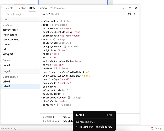This screenshot has height=131, width=164.
Task: Close the debug panel
Action: click(136, 8)
